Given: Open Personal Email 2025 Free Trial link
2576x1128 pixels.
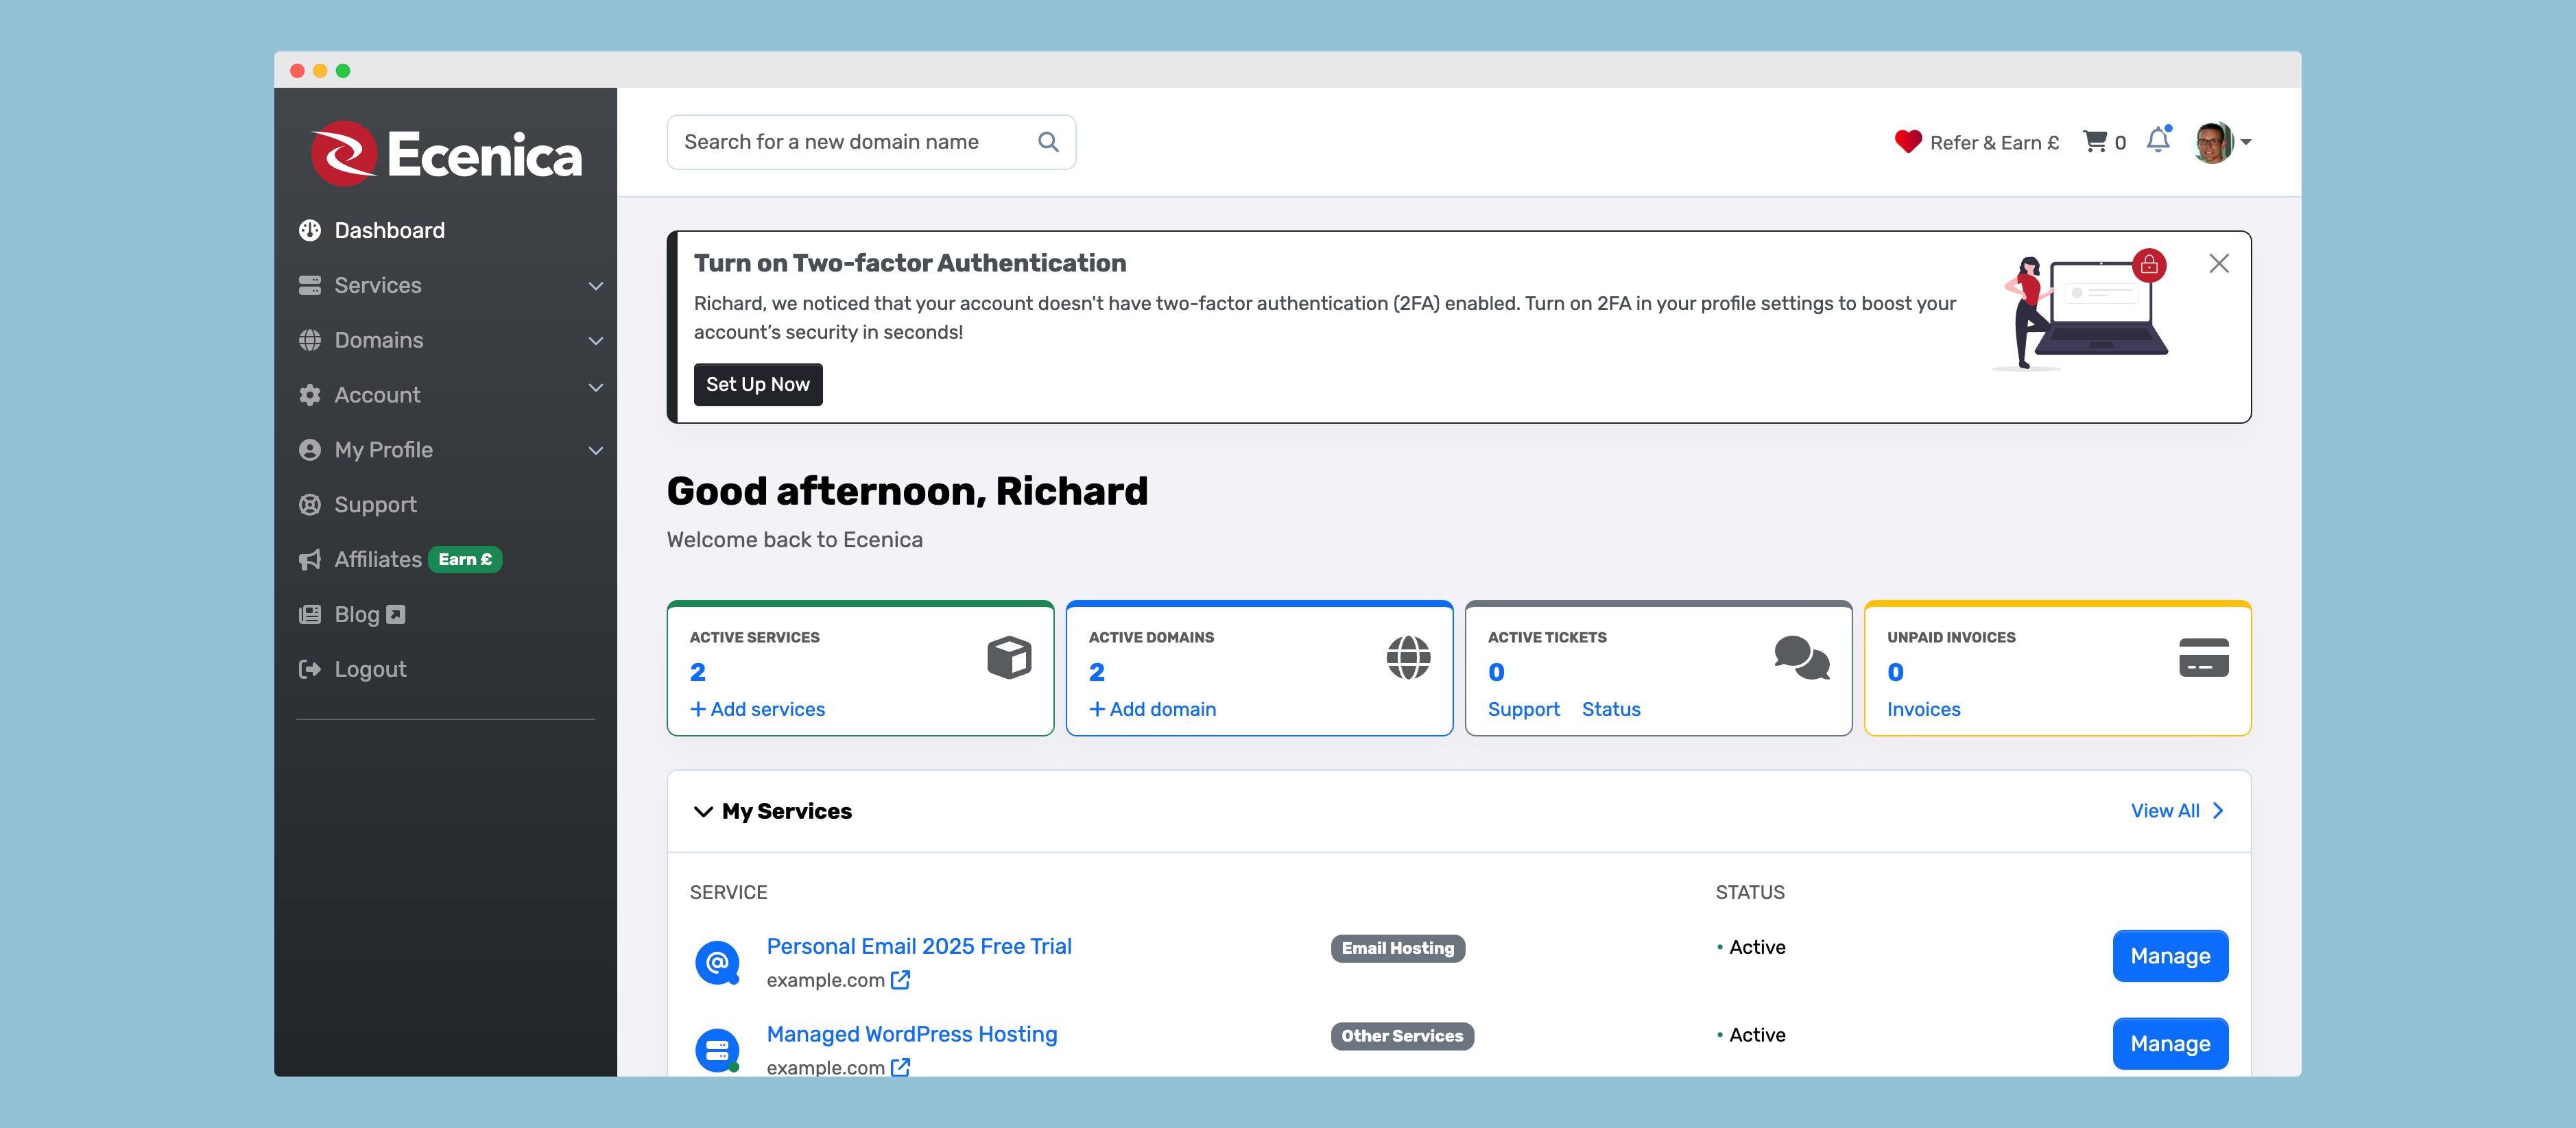Looking at the screenshot, I should pyautogui.click(x=918, y=946).
